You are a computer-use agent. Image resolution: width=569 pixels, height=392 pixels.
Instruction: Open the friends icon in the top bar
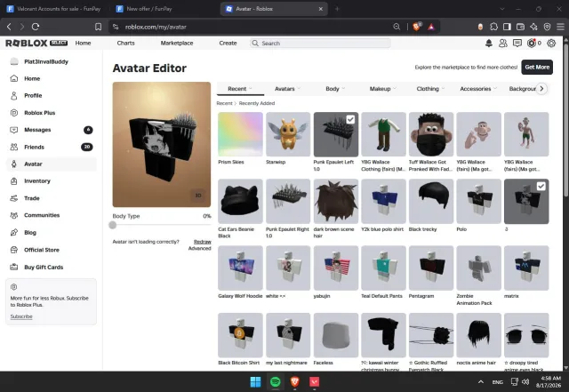[503, 44]
